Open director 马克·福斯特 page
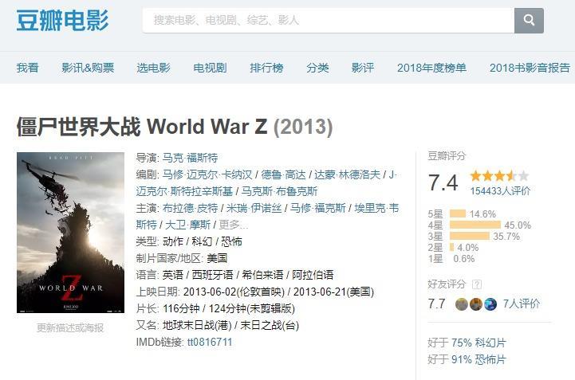 190,158
